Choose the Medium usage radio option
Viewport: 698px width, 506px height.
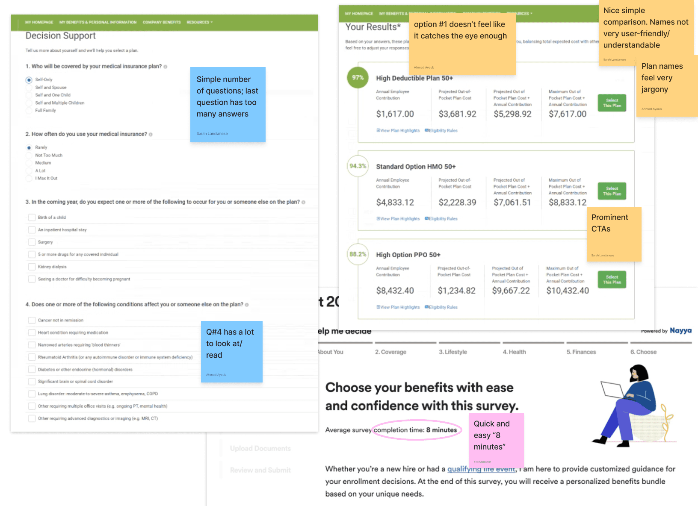coord(29,163)
